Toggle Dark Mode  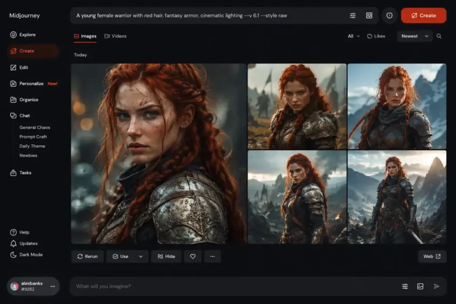point(26,255)
